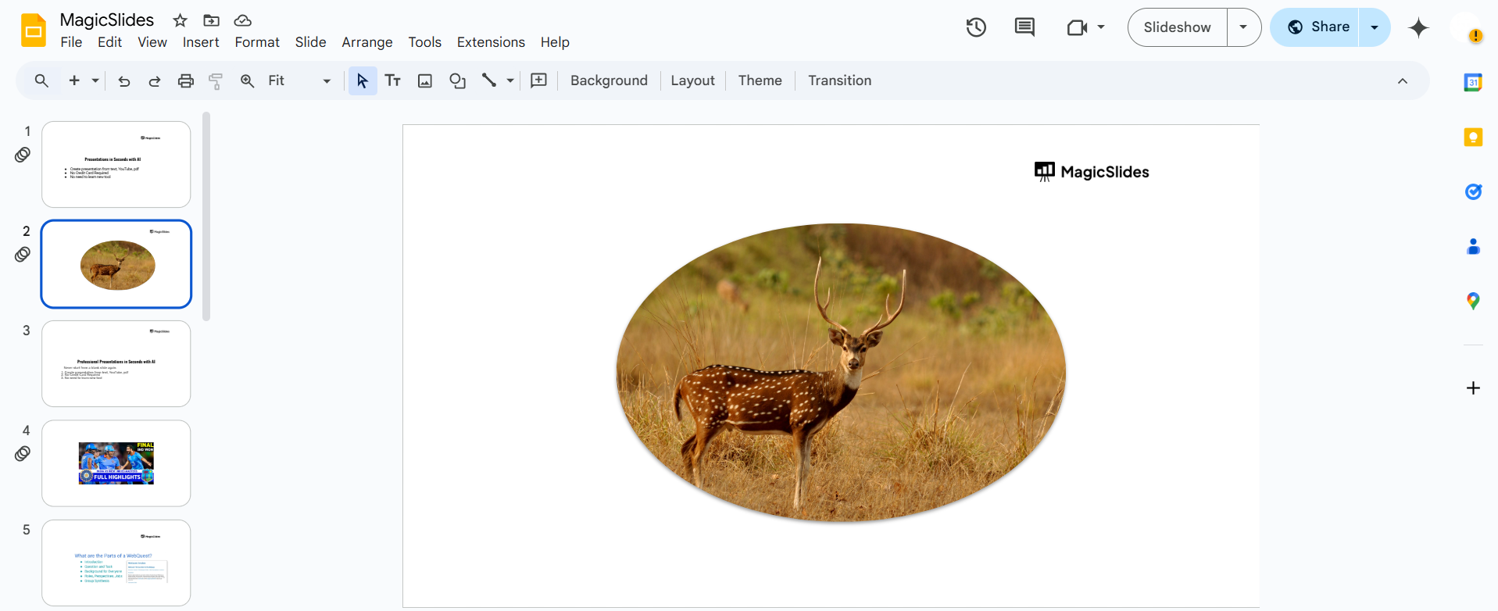Open the Theme panel
The height and width of the screenshot is (611, 1498).
click(x=760, y=80)
